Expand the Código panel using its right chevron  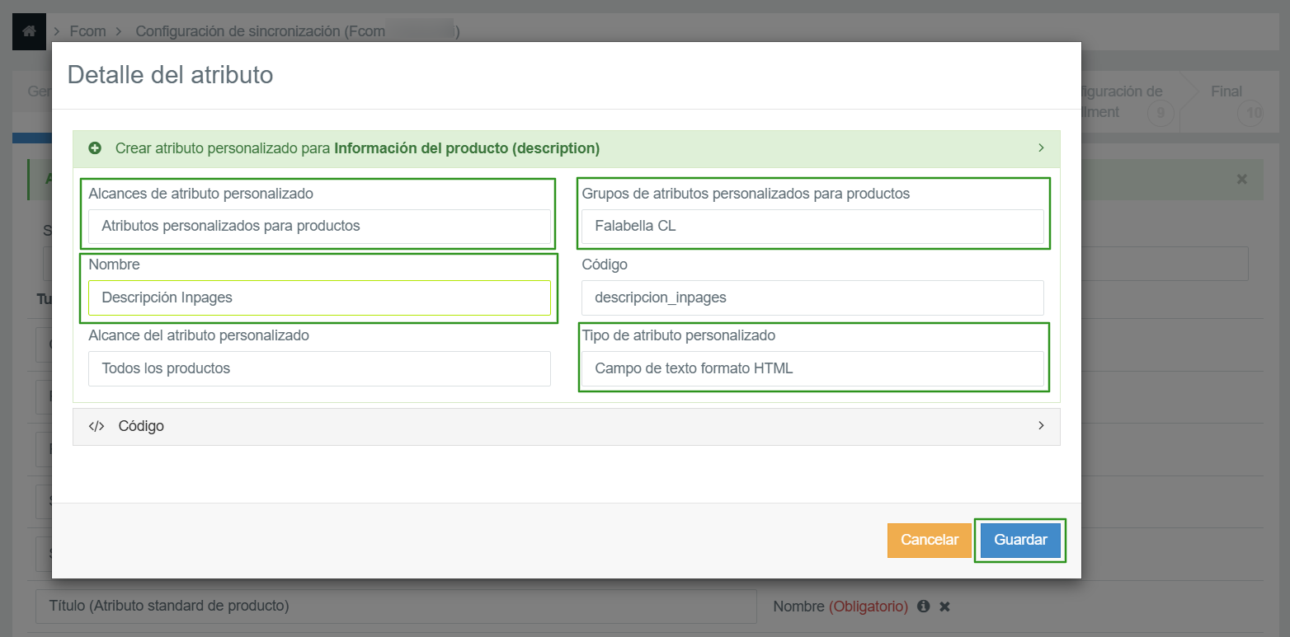[1041, 426]
